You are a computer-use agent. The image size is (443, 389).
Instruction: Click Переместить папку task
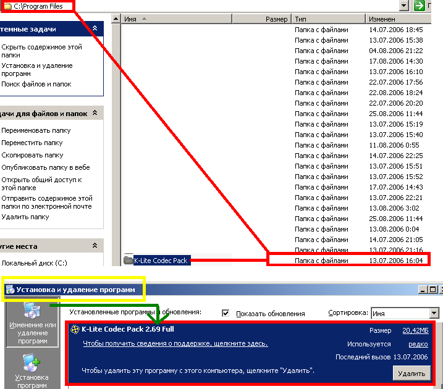32,143
